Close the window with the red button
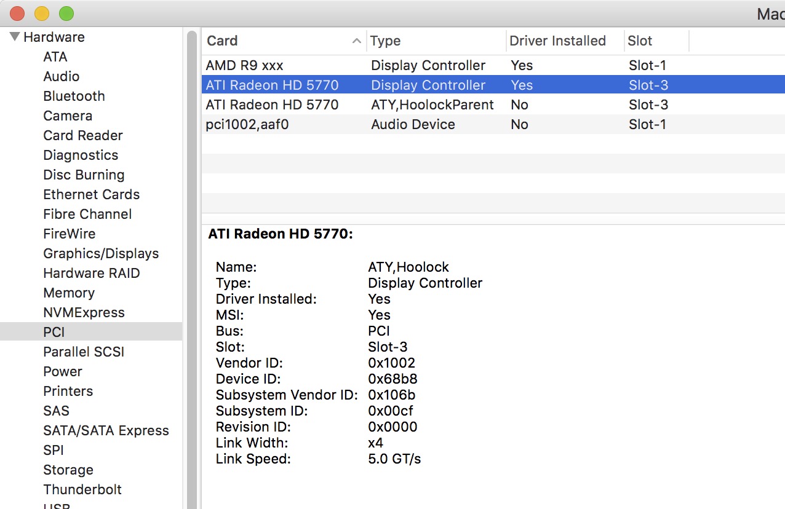 (x=17, y=13)
